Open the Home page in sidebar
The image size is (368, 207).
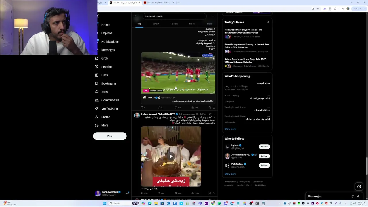[x=105, y=25]
